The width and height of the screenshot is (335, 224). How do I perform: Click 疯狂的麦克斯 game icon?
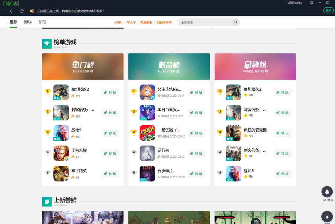[x=234, y=133]
